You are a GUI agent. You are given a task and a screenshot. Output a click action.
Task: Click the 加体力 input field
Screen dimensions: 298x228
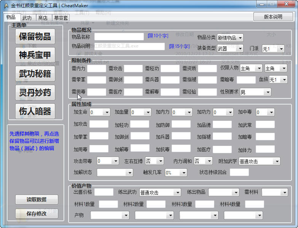click(265, 149)
